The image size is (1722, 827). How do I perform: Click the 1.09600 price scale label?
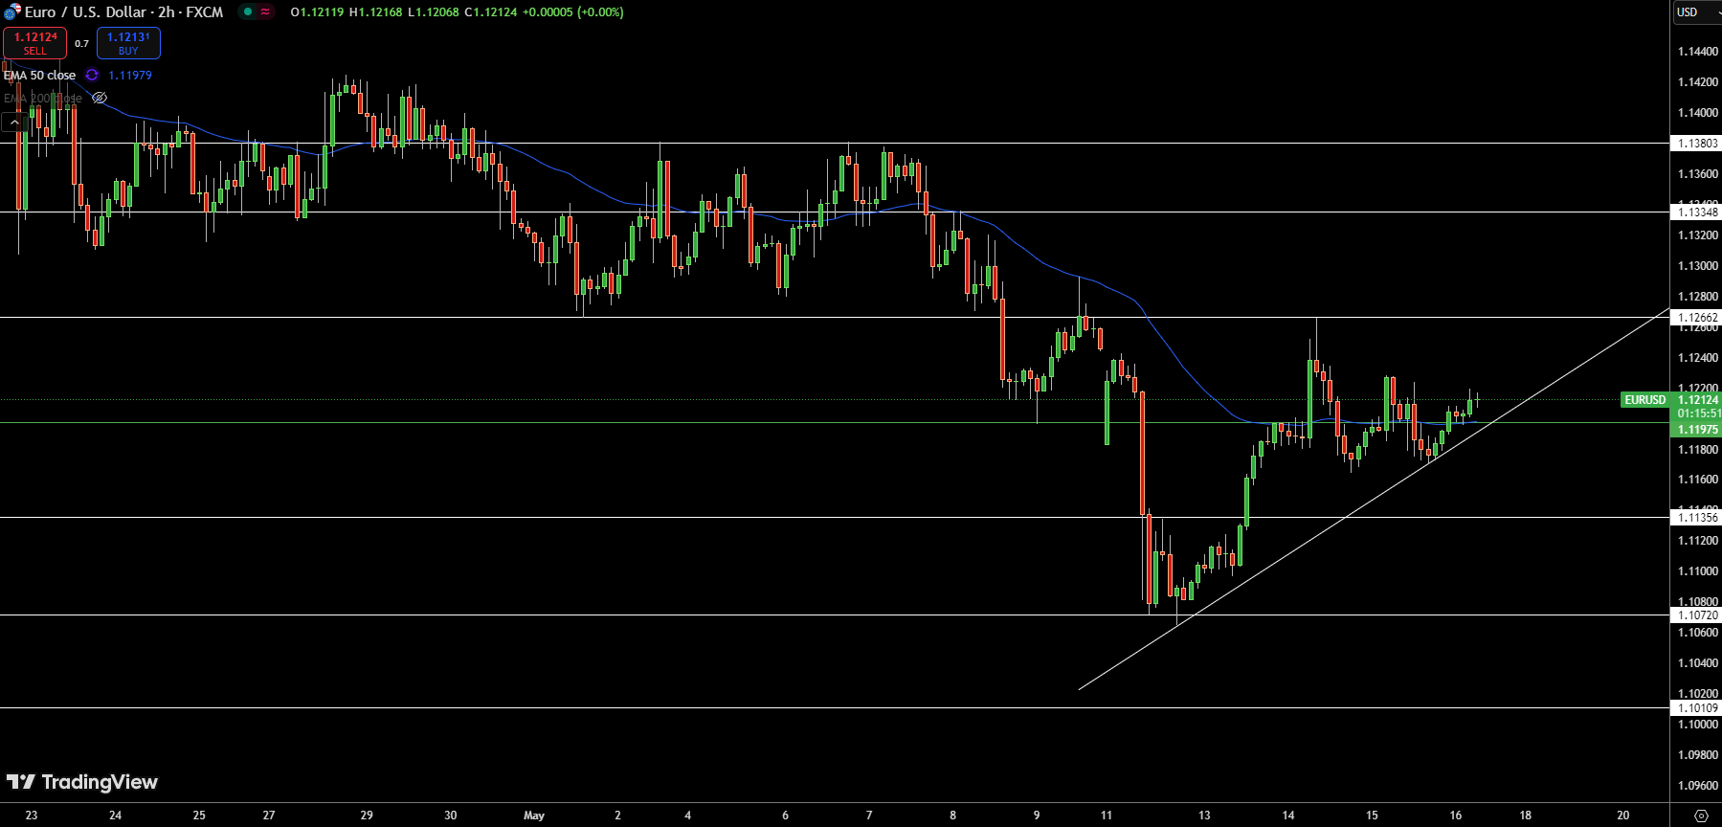[x=1698, y=785]
